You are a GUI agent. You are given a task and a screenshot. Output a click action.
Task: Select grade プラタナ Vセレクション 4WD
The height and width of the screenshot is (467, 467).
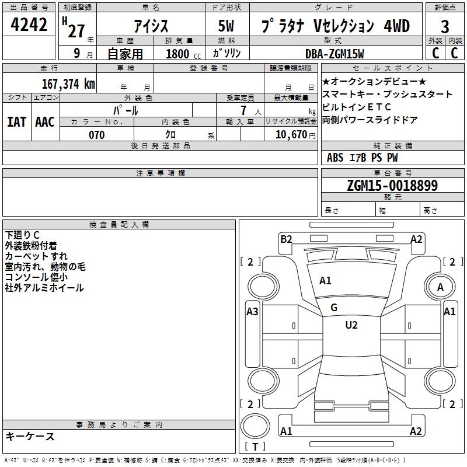(336, 26)
